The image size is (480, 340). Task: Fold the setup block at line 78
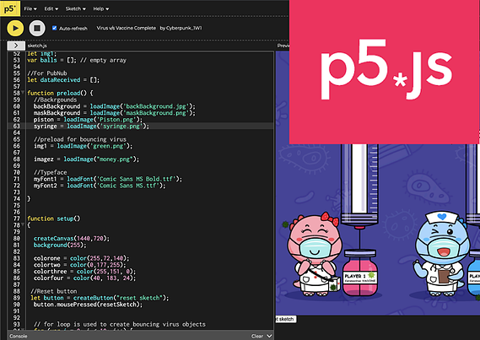click(23, 224)
